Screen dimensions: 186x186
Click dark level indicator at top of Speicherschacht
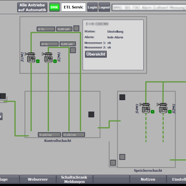122,97
